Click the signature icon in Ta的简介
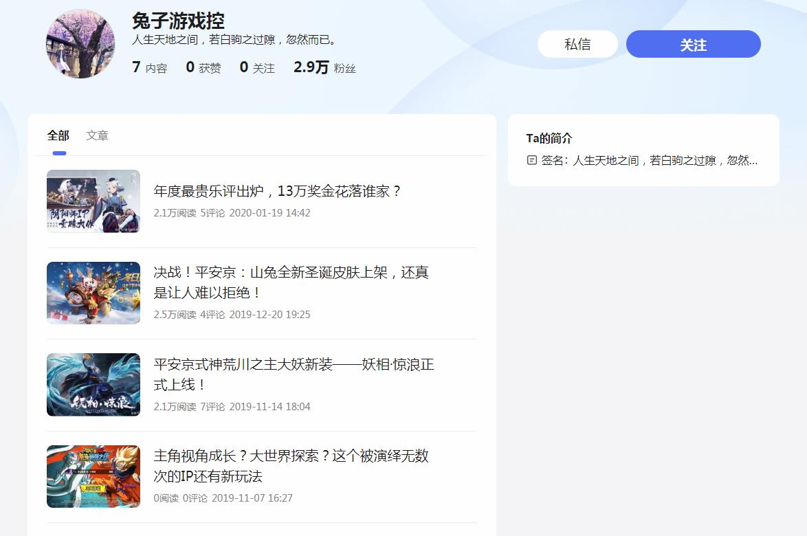The width and height of the screenshot is (807, 536). (x=531, y=161)
